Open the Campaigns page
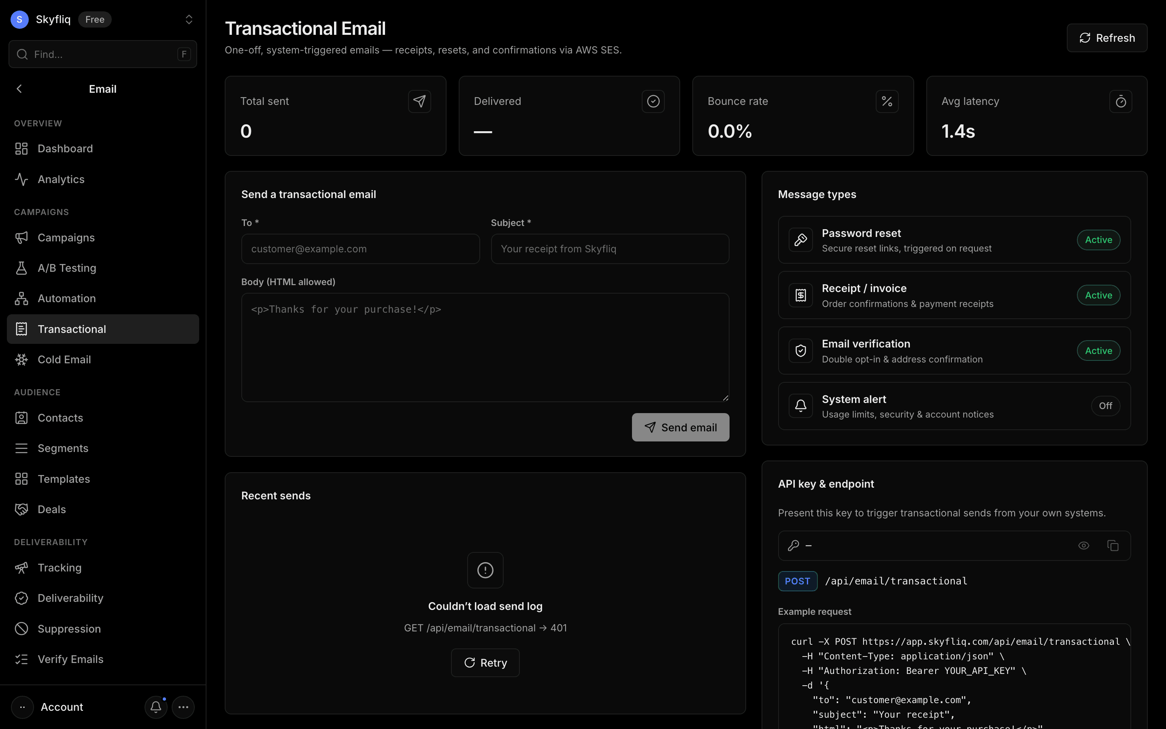Viewport: 1166px width, 729px height. [102, 238]
